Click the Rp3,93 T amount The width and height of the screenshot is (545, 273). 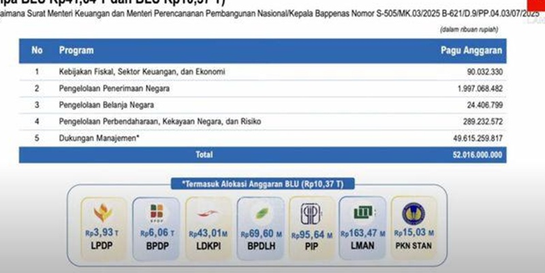pos(102,232)
